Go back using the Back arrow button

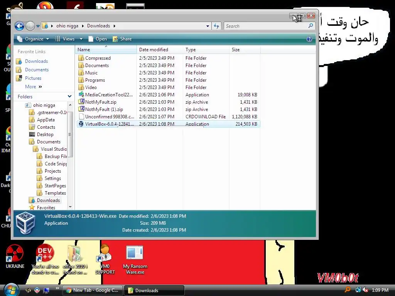pyautogui.click(x=19, y=26)
